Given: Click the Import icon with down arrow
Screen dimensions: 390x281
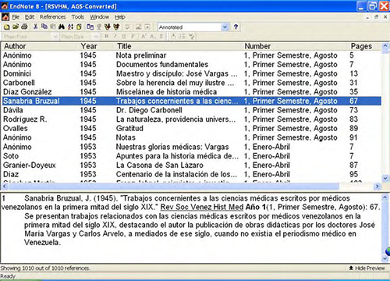Looking at the screenshot, I should pos(108,27).
